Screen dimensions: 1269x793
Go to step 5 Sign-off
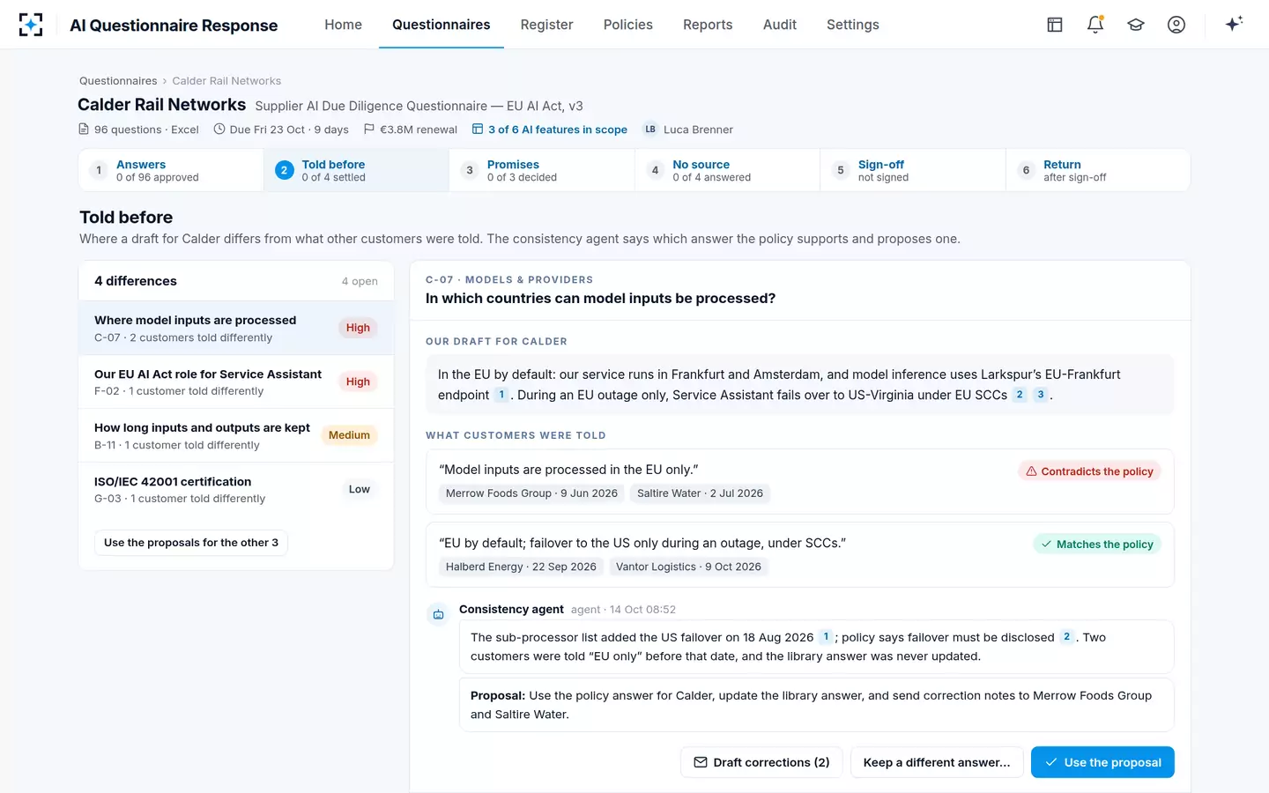click(x=913, y=170)
